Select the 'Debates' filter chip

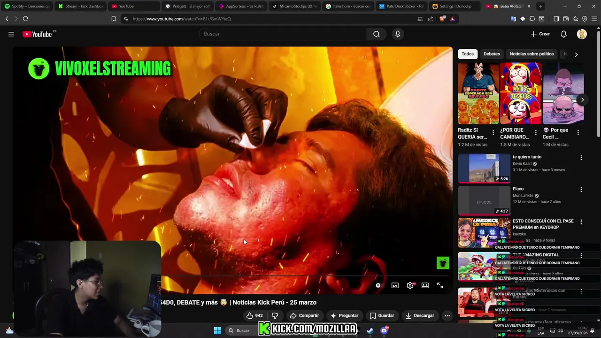(x=492, y=54)
